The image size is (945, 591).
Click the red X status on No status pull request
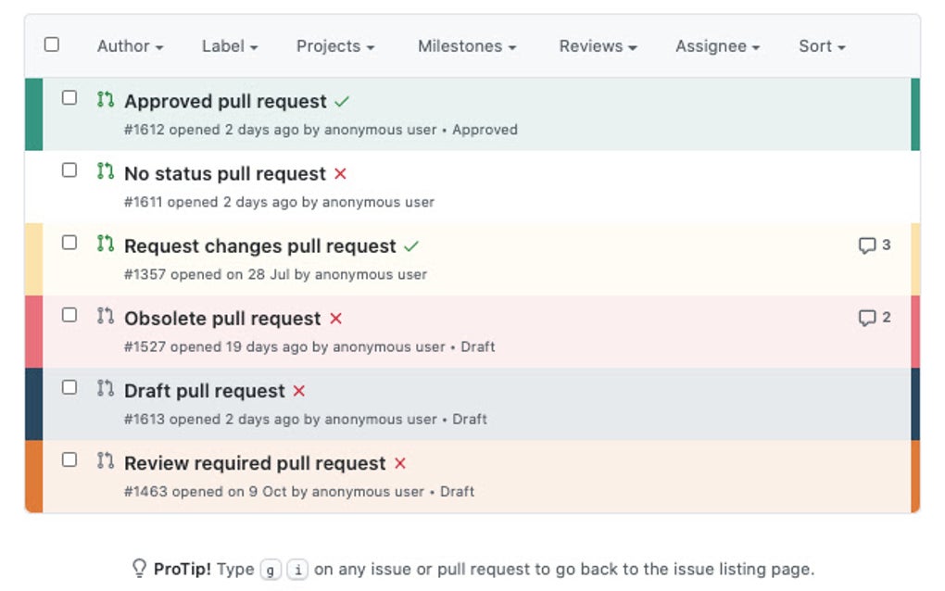[340, 173]
